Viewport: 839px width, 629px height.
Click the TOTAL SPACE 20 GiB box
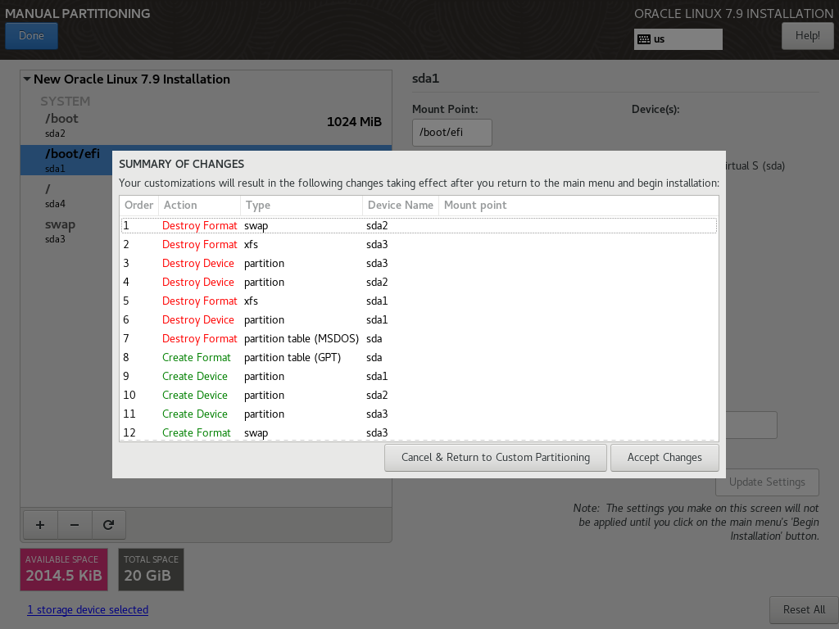(151, 570)
